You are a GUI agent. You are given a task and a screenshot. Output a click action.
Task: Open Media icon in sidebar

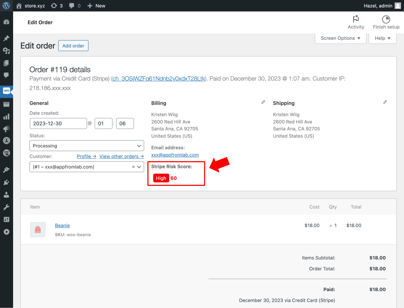[7, 51]
